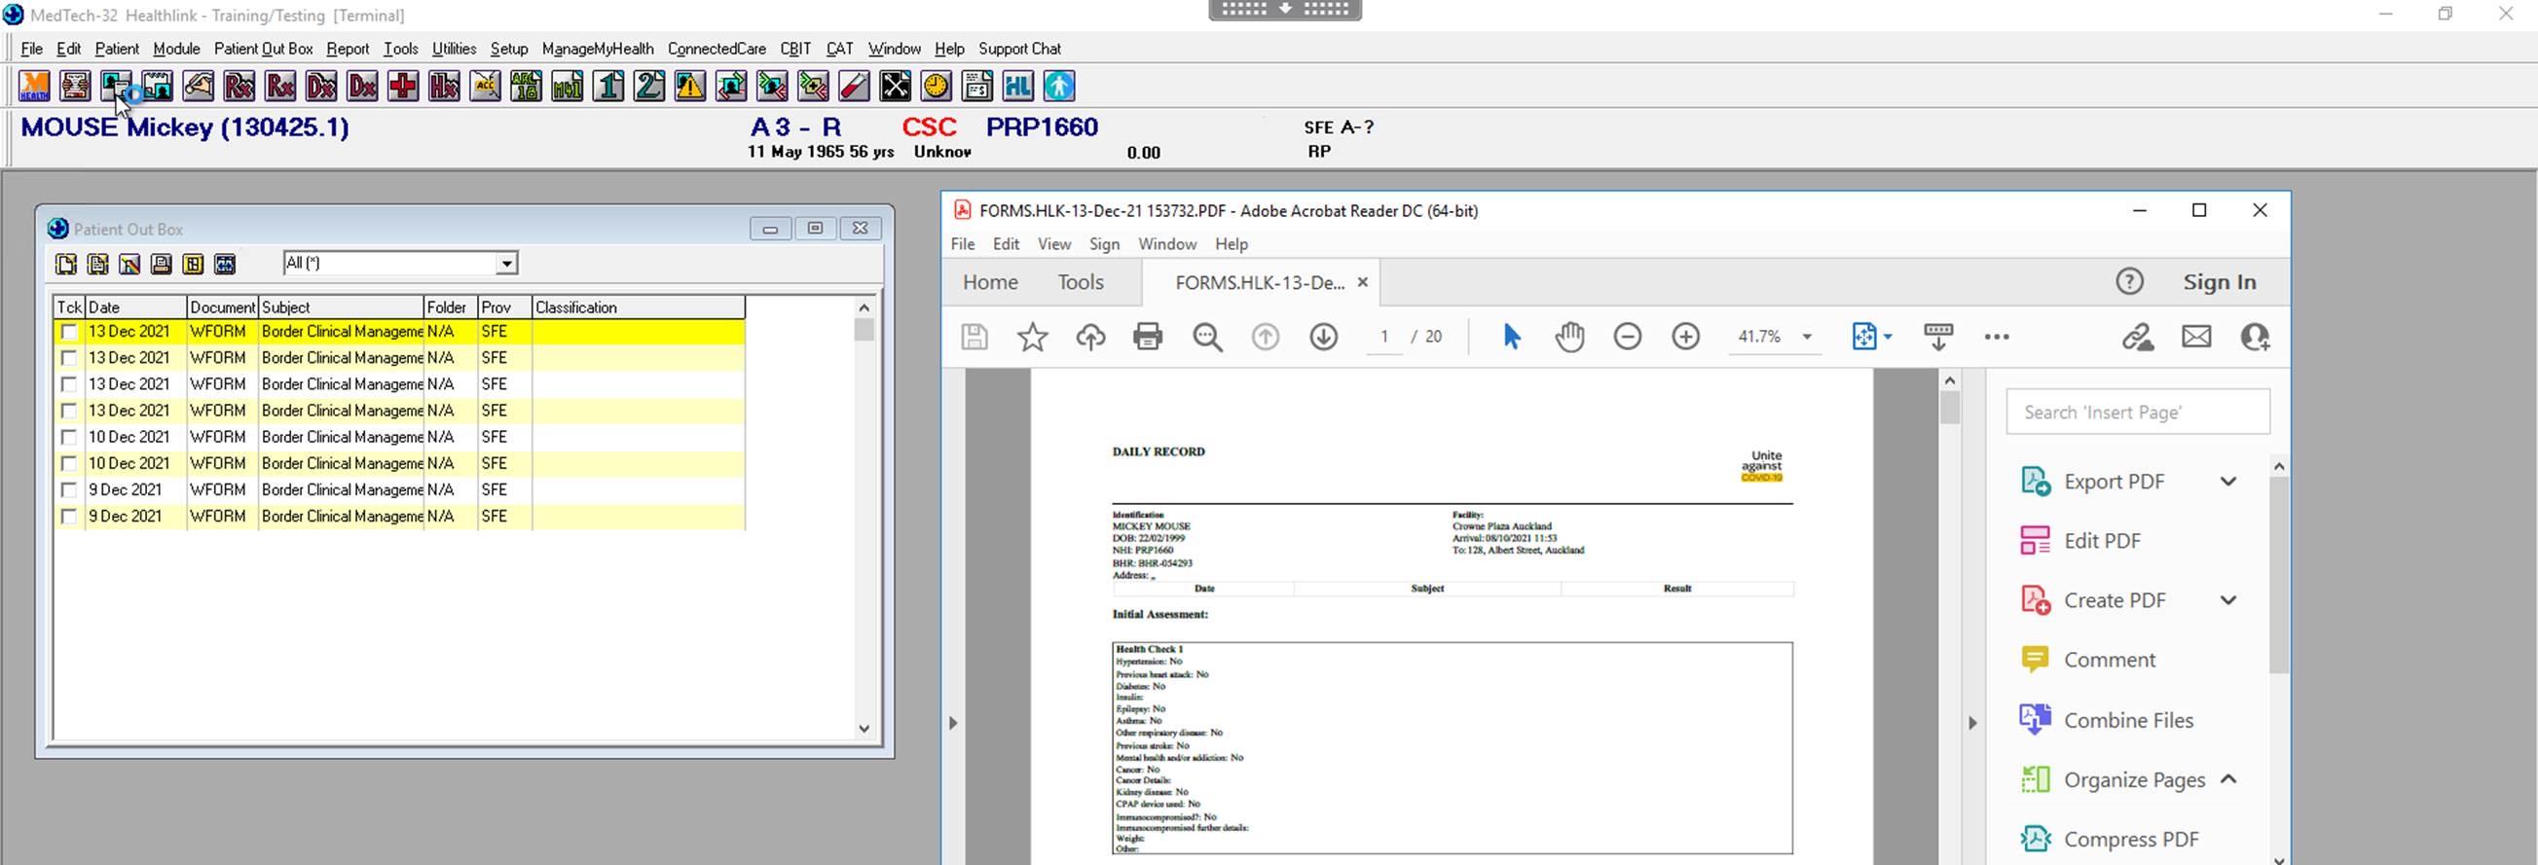Click the printer icon in Patient Out Box toolbar

[162, 264]
